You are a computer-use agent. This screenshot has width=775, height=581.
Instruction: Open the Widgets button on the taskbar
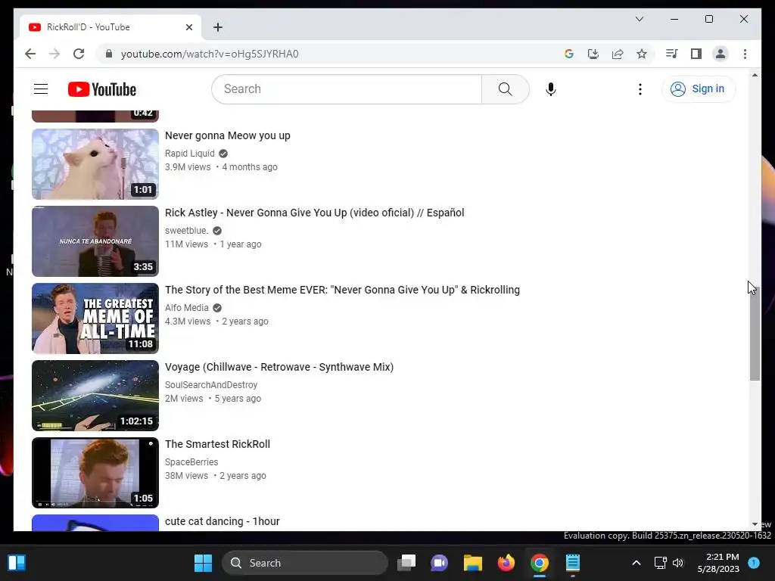click(x=17, y=563)
